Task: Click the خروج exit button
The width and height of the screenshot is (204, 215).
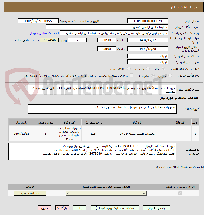Action: [45, 208]
